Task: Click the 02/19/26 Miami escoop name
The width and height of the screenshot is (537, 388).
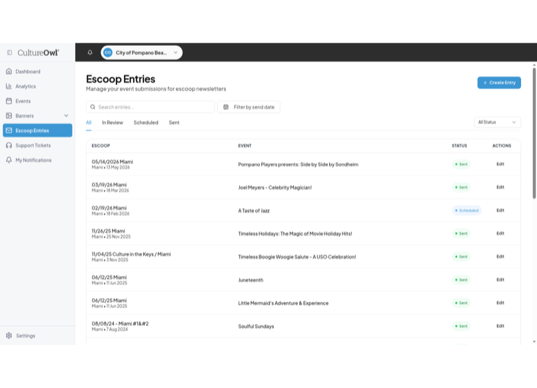Action: click(109, 208)
